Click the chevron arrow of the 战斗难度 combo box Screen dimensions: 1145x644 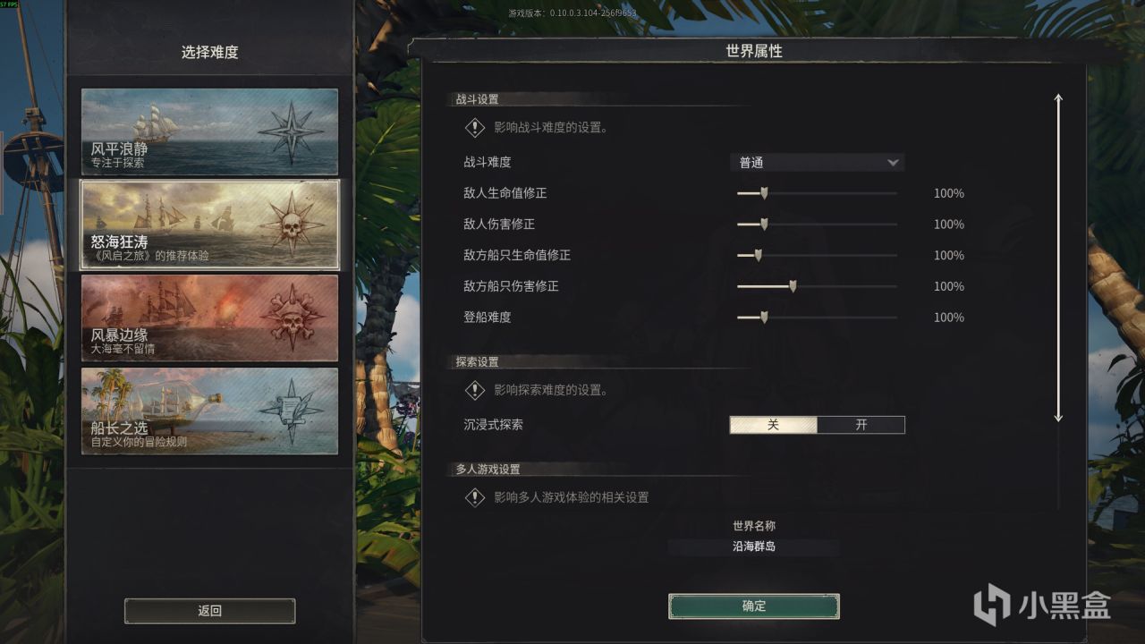[892, 163]
